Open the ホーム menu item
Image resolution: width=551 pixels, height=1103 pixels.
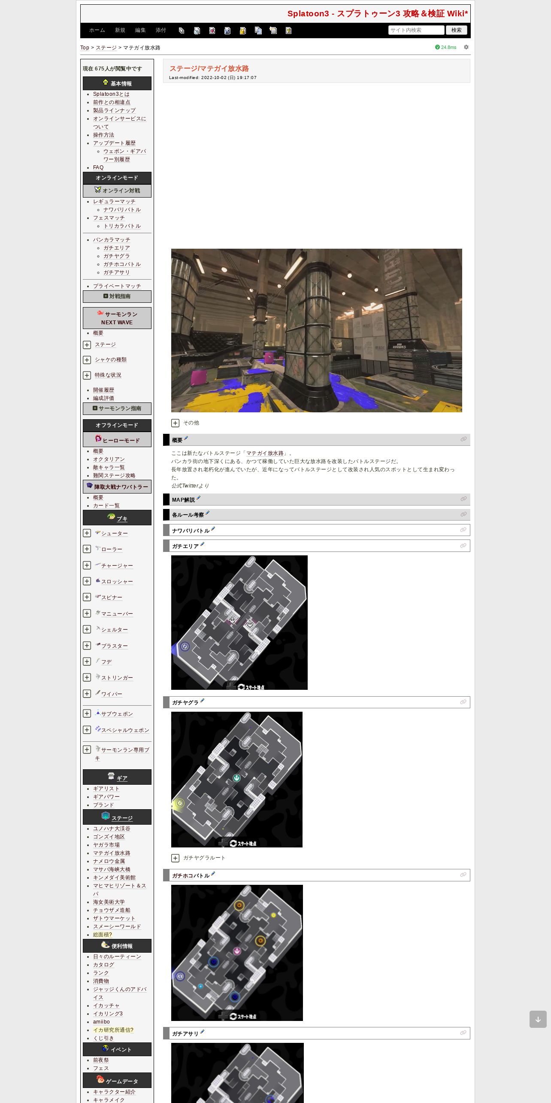pos(97,30)
